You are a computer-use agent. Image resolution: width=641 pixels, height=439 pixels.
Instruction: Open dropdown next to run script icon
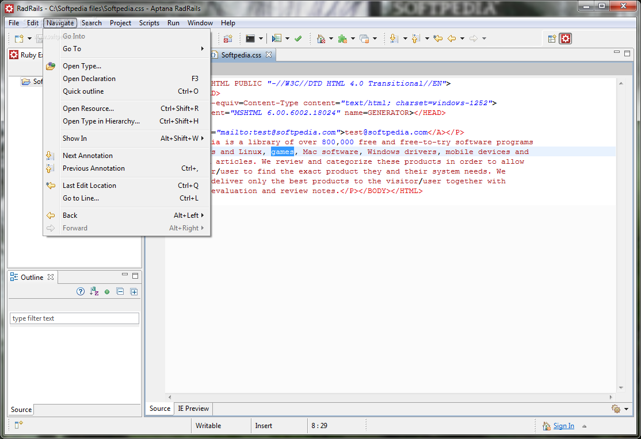[x=287, y=39]
